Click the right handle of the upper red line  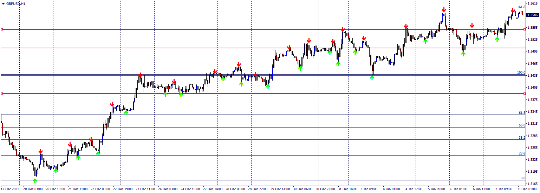(525, 29)
